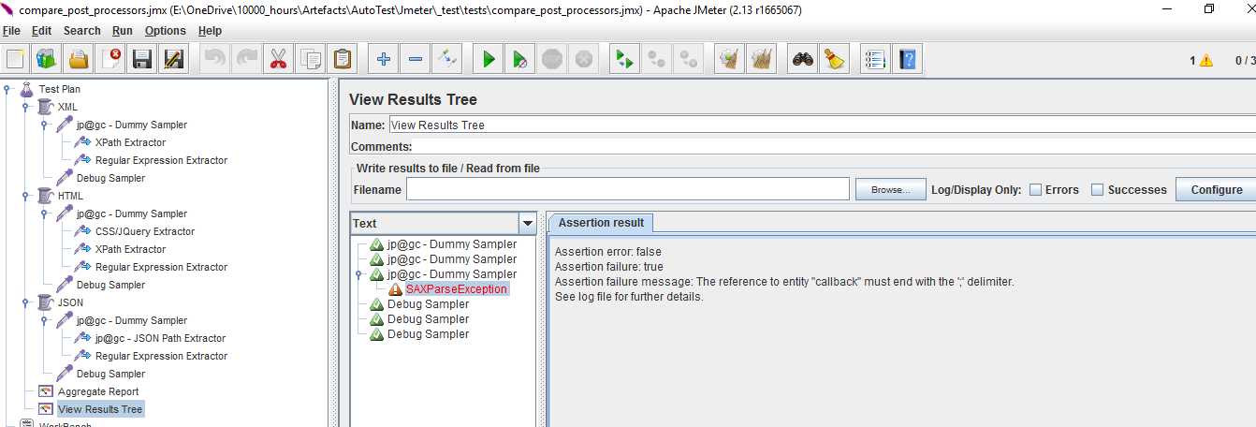
Task: Select the SAXParseException result entry
Action: point(457,289)
